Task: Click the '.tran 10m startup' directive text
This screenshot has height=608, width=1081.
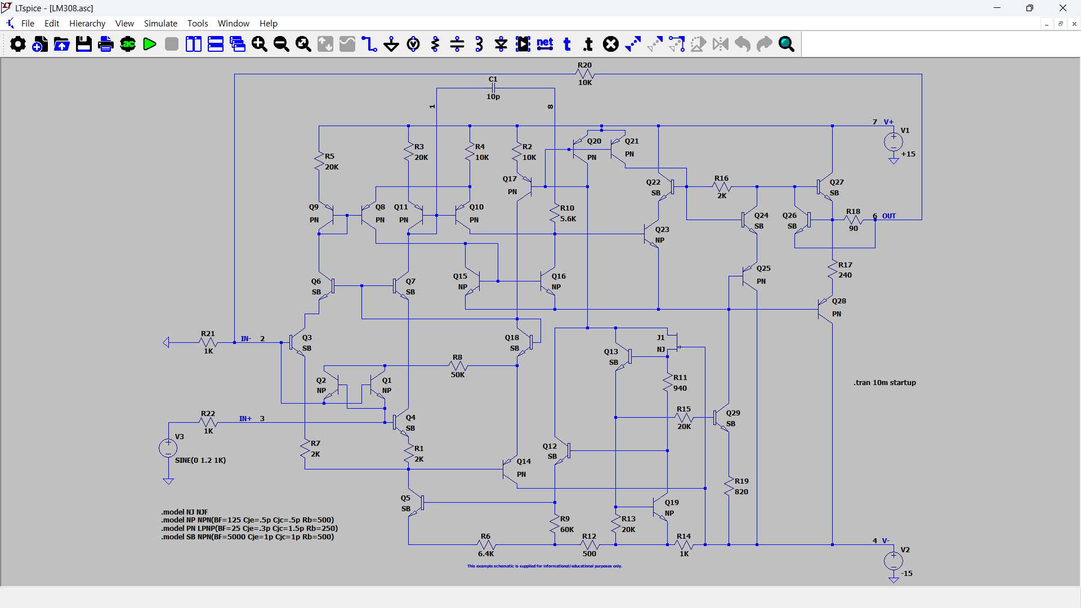Action: click(885, 382)
